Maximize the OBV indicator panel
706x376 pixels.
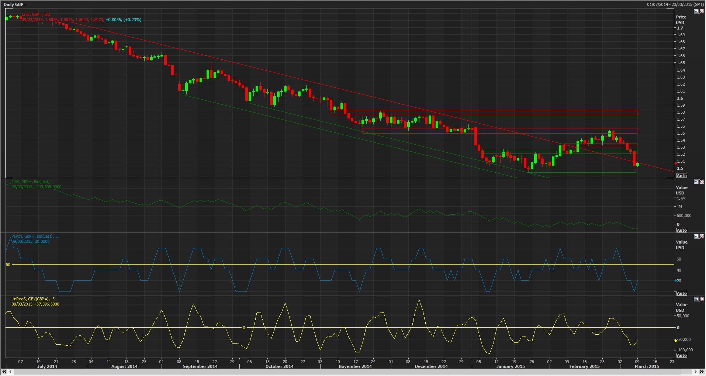(696, 182)
